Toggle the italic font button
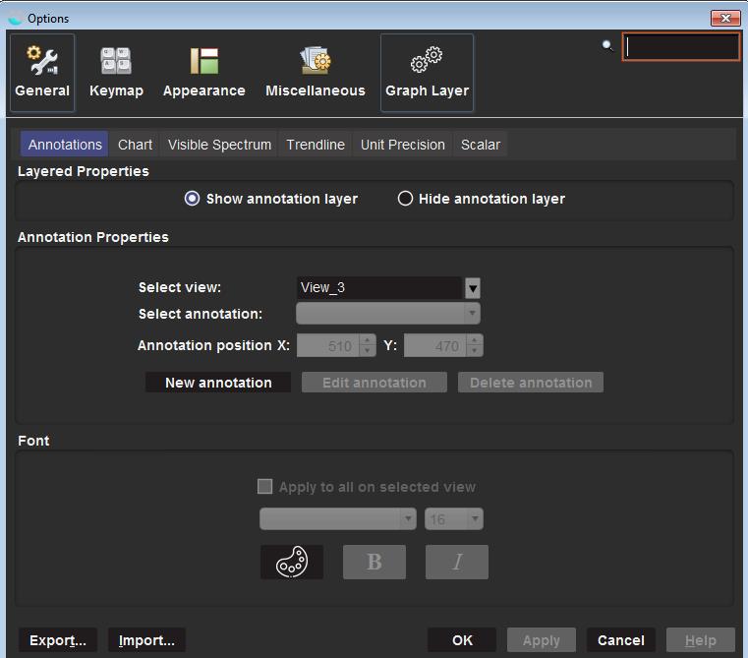 click(456, 562)
